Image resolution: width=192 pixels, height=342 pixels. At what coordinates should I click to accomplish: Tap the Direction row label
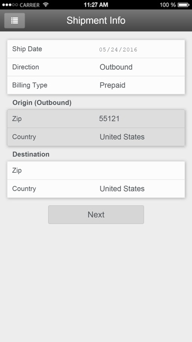(25, 67)
